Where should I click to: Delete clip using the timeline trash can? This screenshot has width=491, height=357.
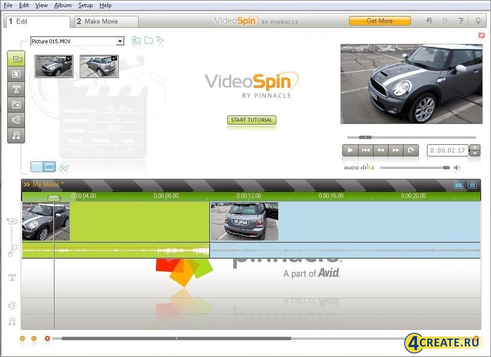[x=472, y=184]
